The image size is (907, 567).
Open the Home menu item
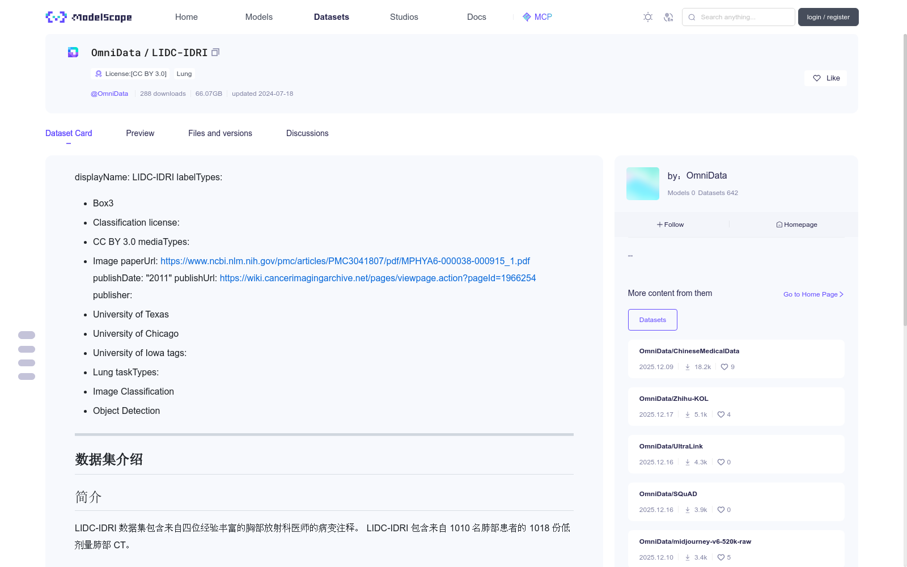tap(187, 17)
